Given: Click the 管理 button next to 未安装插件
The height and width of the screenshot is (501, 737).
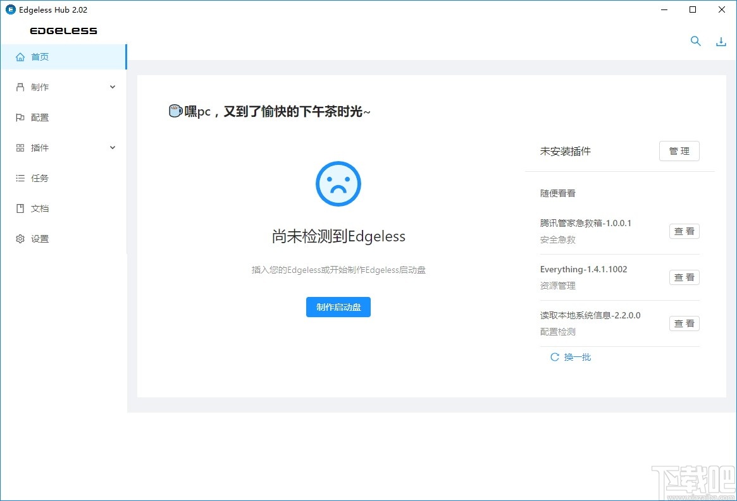Looking at the screenshot, I should (679, 151).
